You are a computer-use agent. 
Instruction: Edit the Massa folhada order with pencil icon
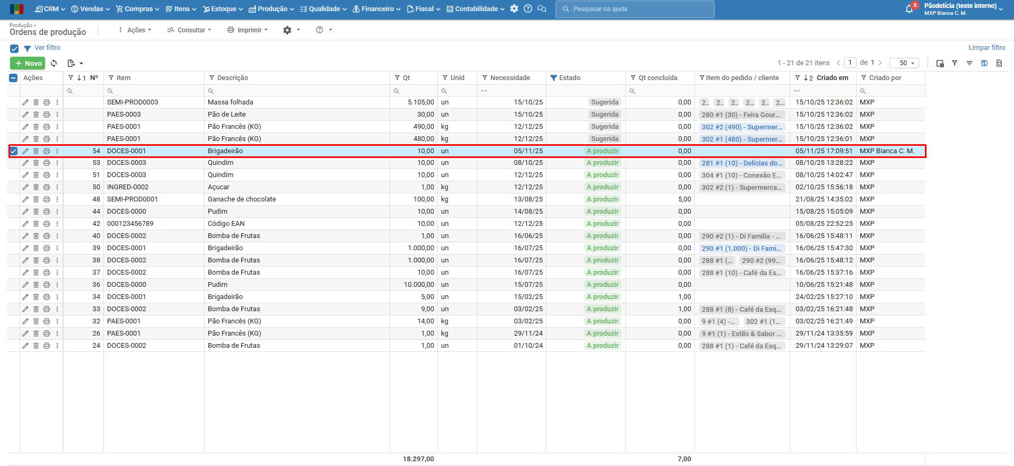25,102
